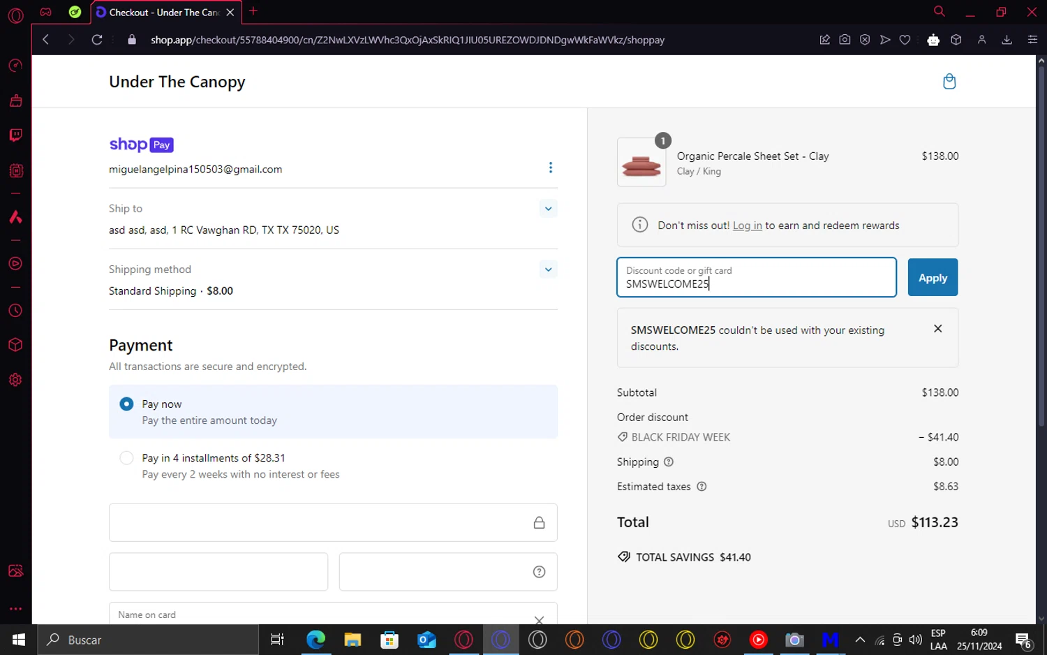
Task: Open GX Control speedometer panel in sidebar
Action: [x=15, y=66]
